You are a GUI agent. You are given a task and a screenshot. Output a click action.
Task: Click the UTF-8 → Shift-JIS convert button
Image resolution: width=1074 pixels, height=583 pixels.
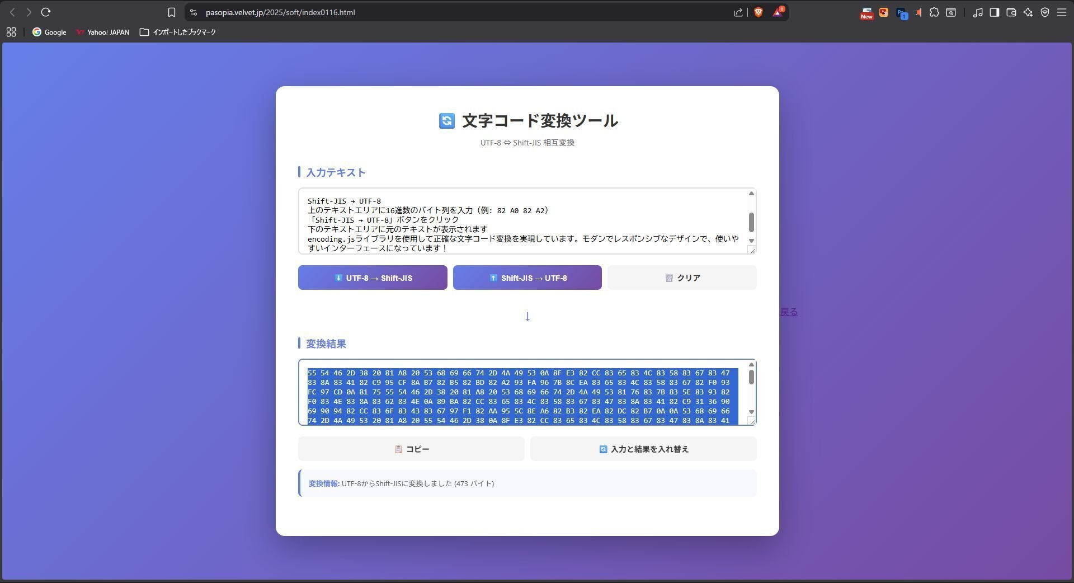[372, 278]
